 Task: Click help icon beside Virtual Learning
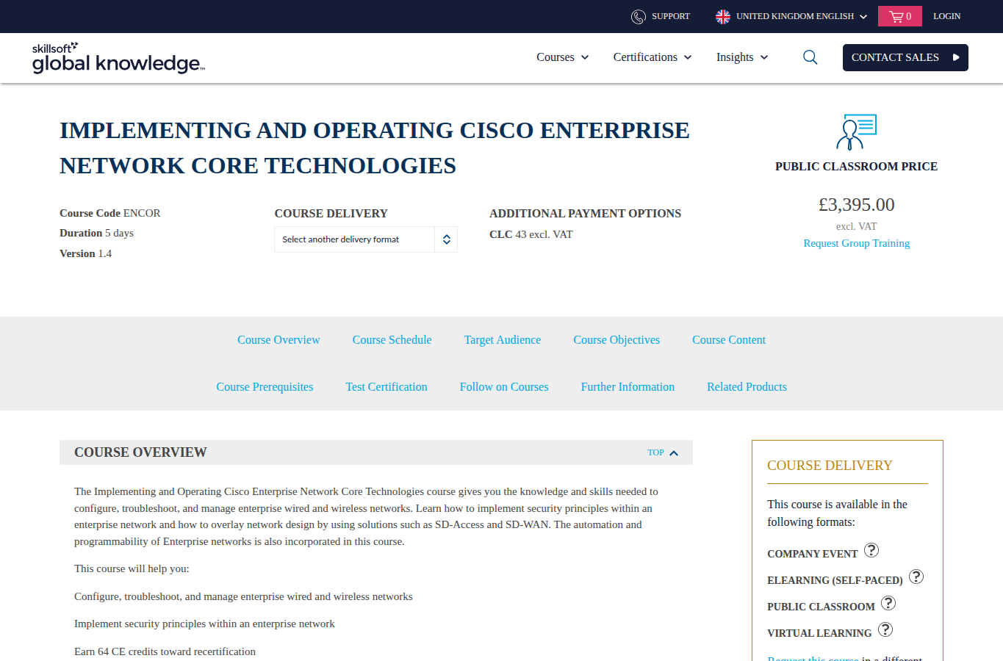tap(885, 629)
